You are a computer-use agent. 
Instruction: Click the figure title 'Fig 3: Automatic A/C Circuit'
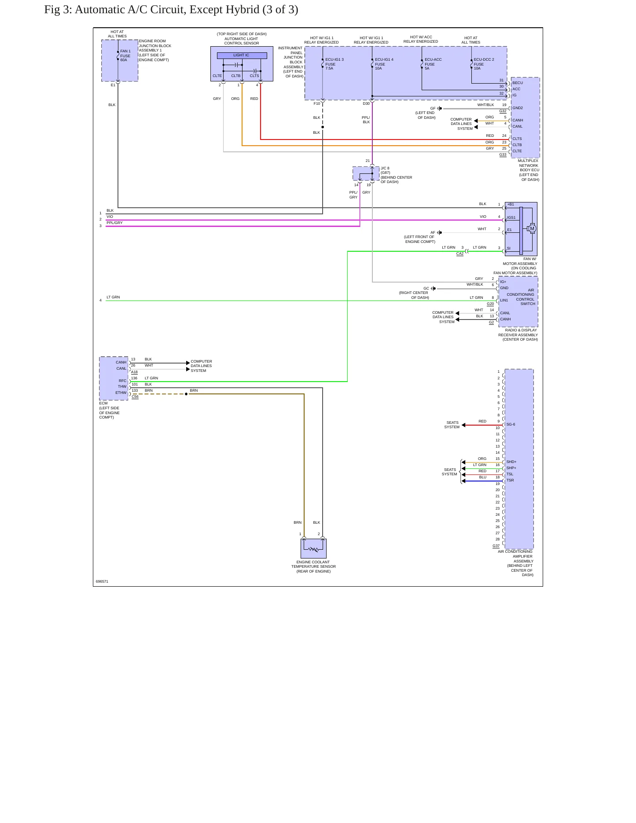pyautogui.click(x=171, y=10)
